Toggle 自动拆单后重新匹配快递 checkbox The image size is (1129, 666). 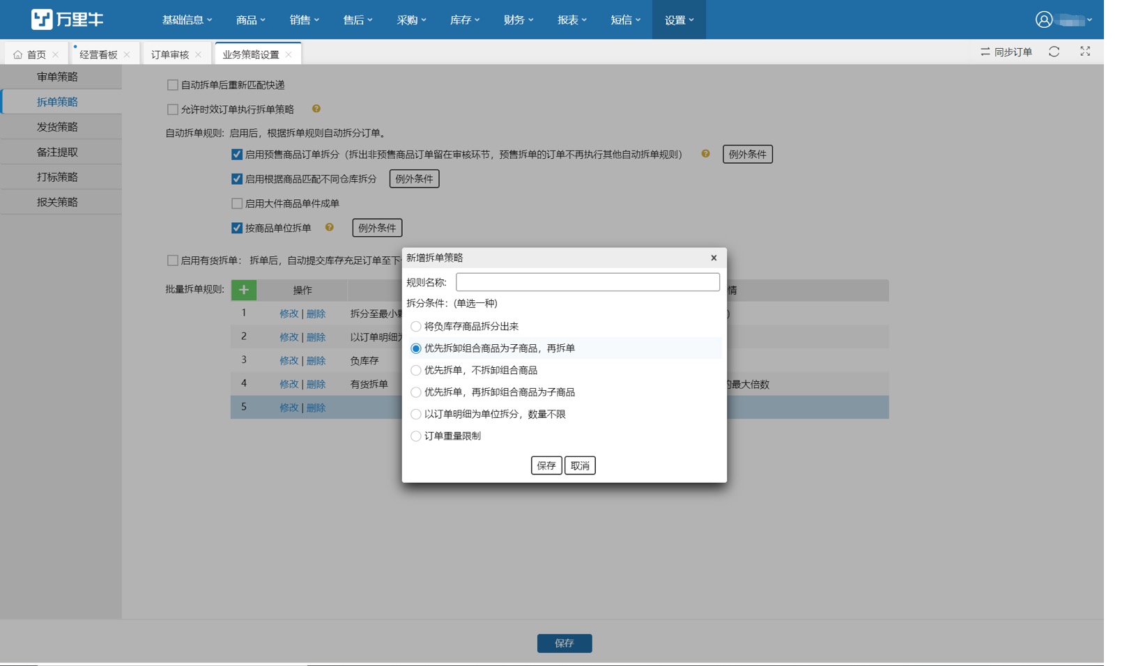coord(173,85)
